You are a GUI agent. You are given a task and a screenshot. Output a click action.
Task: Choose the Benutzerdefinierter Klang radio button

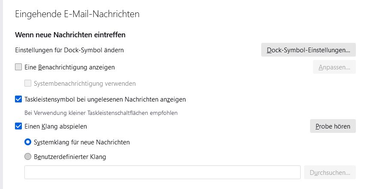coord(28,157)
